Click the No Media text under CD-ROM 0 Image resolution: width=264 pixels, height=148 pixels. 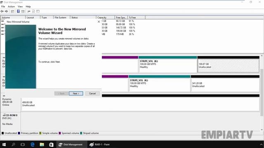click(x=7, y=124)
